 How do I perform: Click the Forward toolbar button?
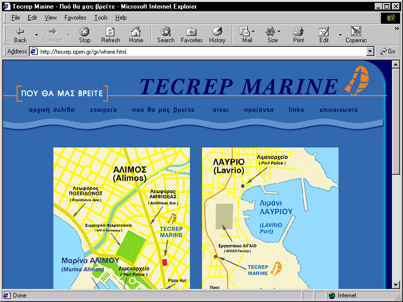click(x=53, y=35)
